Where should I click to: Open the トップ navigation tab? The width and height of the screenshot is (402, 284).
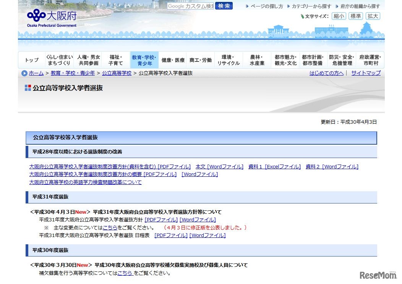coord(32,60)
